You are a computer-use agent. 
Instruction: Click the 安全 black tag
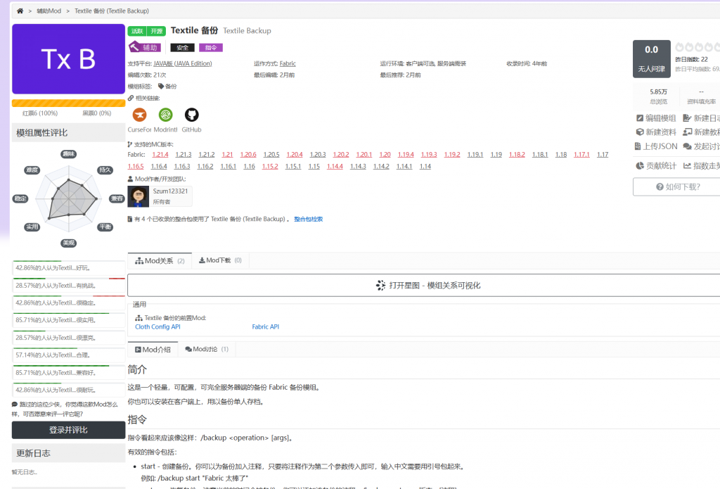click(182, 47)
